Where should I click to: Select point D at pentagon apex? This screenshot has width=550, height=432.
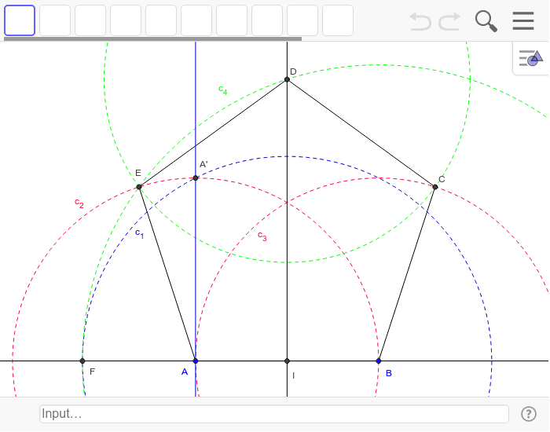click(x=287, y=79)
